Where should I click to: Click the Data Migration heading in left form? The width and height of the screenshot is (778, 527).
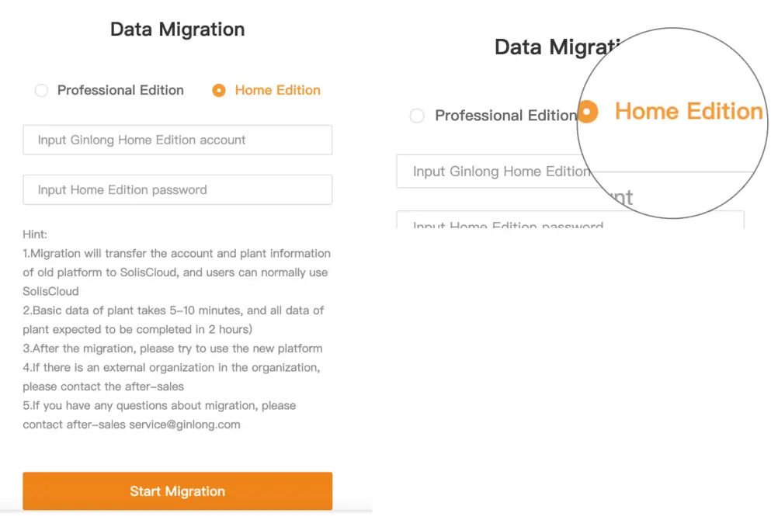coord(177,29)
